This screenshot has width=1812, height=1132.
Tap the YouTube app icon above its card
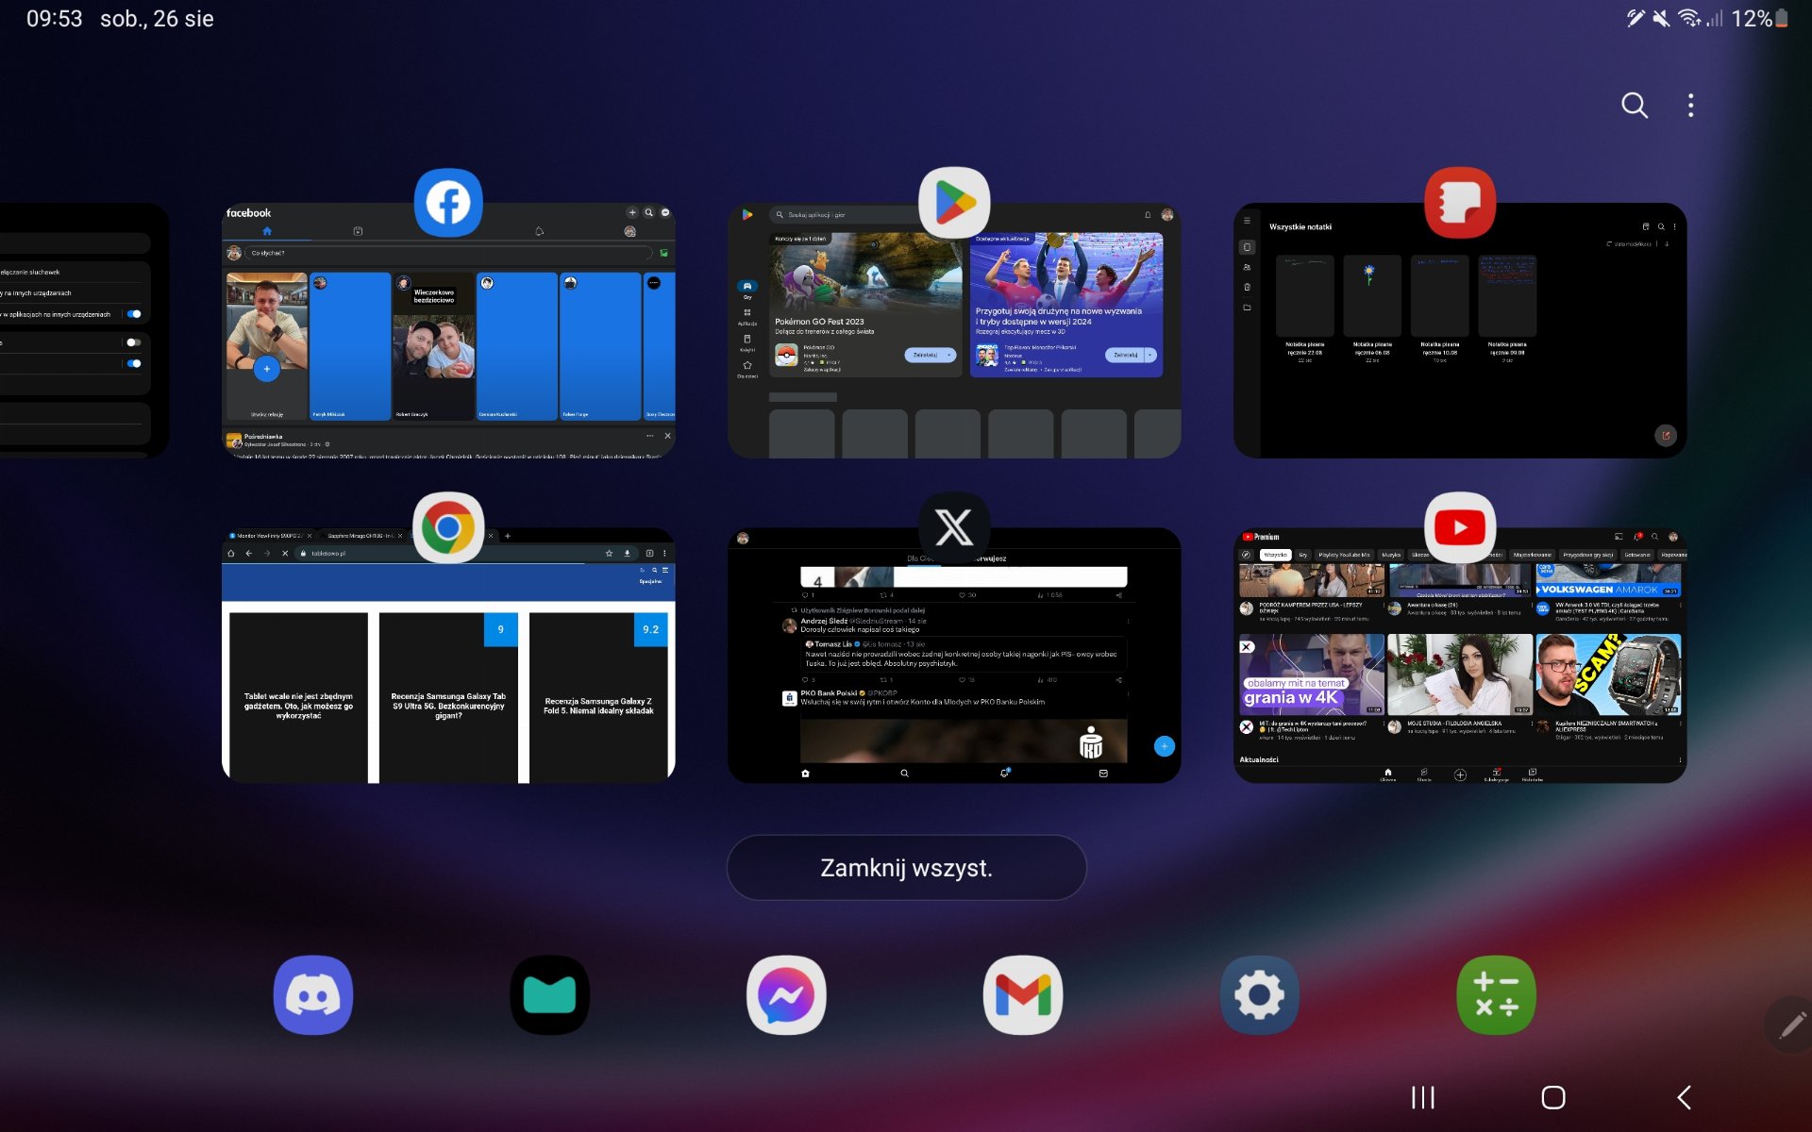1460,527
